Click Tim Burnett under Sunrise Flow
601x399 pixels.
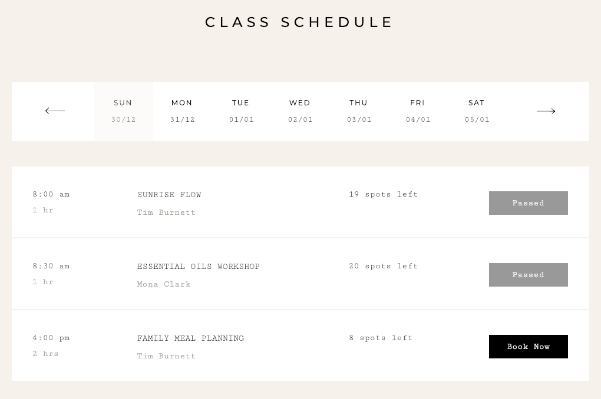point(166,212)
